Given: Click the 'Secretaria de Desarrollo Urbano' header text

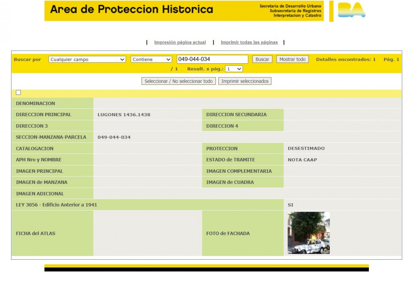Looking at the screenshot, I should tap(290, 6).
